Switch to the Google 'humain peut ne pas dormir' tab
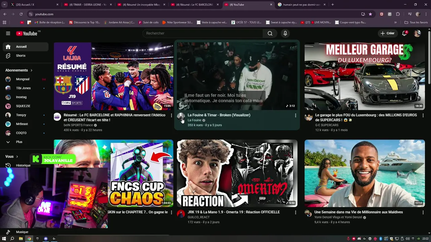The image size is (431, 242). coord(301,5)
